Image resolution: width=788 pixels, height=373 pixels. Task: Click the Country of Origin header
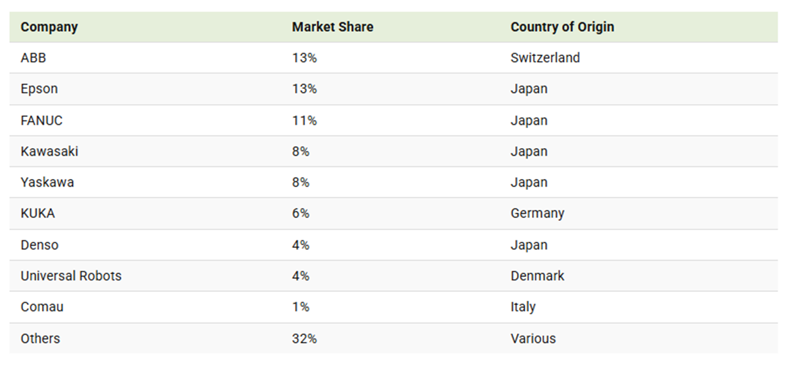coord(562,27)
